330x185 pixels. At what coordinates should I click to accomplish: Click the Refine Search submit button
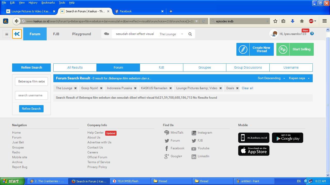(31, 109)
